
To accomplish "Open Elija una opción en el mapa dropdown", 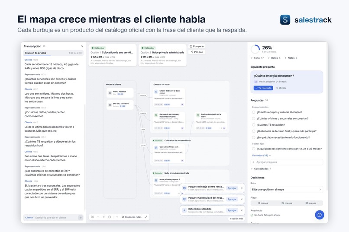I will point(287,190).
